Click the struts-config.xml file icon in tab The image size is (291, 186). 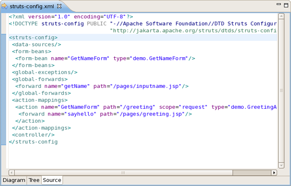tap(5, 6)
